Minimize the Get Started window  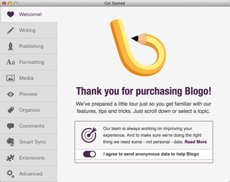pyautogui.click(x=10, y=3)
